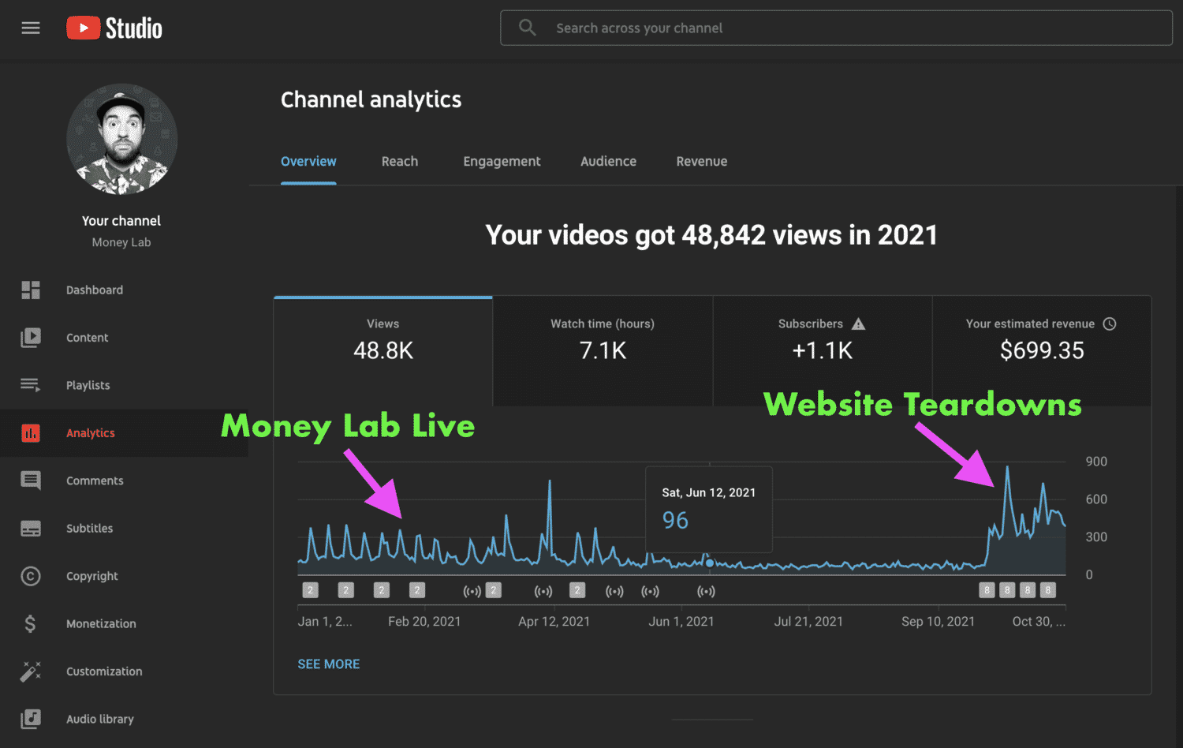1183x748 pixels.
Task: Open the hamburger navigation menu
Action: pos(31,28)
